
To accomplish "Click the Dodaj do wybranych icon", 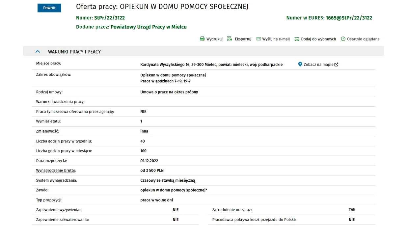I will point(297,39).
